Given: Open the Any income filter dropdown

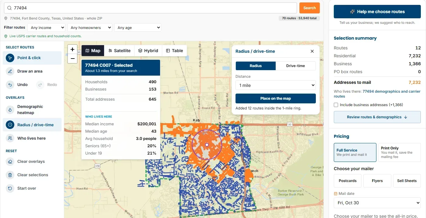Looking at the screenshot, I should pos(46,27).
